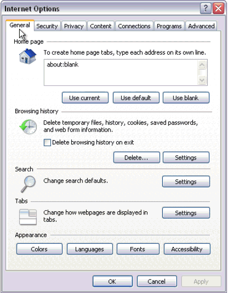The width and height of the screenshot is (228, 293).
Task: Click the Tabs section window icon
Action: [x=28, y=217]
